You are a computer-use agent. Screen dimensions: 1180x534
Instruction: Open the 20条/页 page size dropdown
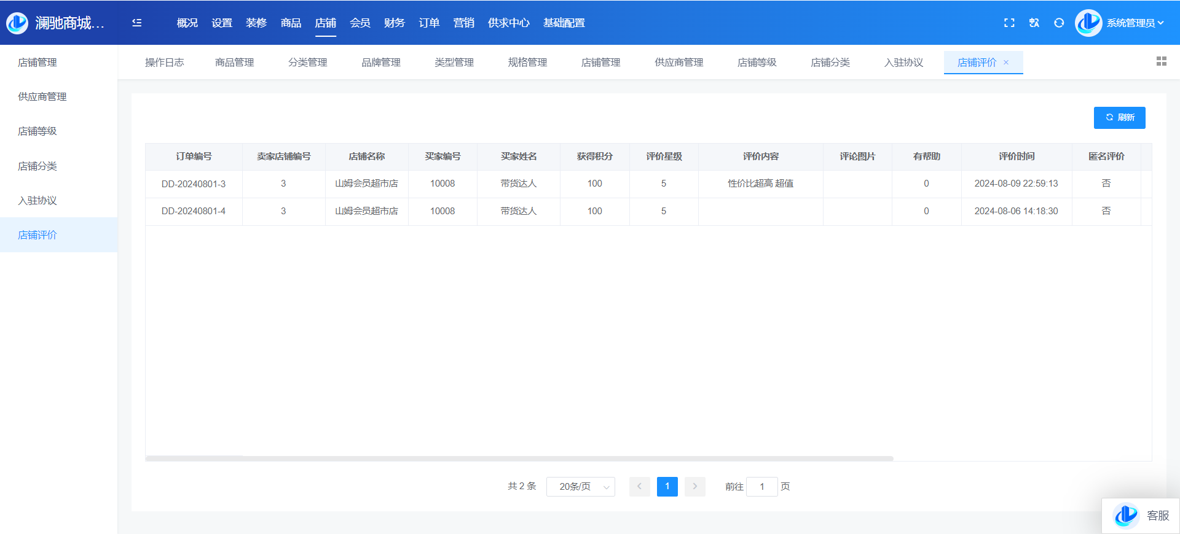[x=580, y=487]
